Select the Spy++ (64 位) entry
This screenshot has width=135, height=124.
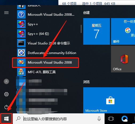point(48,34)
